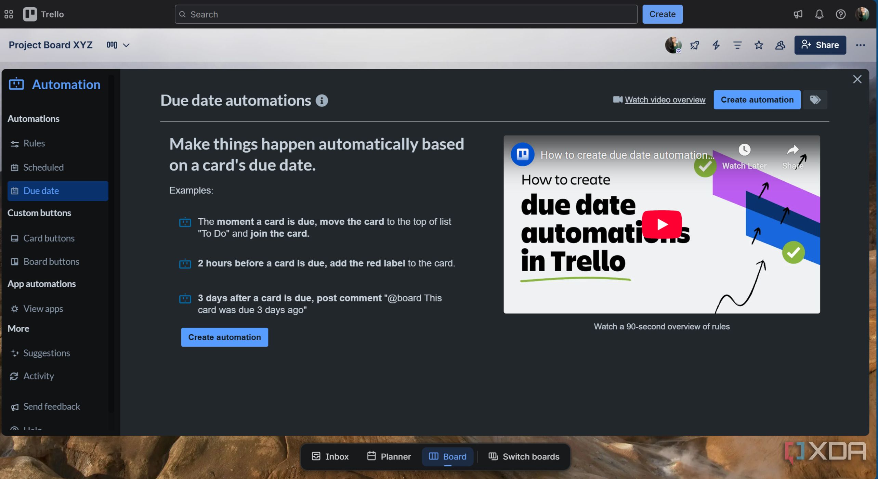Image resolution: width=878 pixels, height=479 pixels.
Task: Click the Share board button
Action: tap(820, 45)
